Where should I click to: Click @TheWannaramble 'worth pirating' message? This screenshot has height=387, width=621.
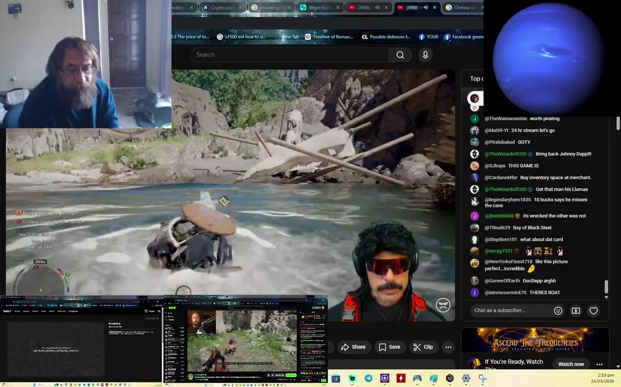click(x=545, y=118)
